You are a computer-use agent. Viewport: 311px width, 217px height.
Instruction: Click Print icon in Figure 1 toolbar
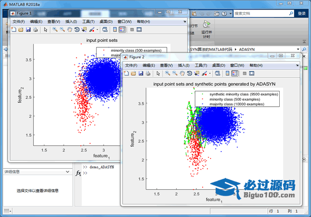[36, 30]
